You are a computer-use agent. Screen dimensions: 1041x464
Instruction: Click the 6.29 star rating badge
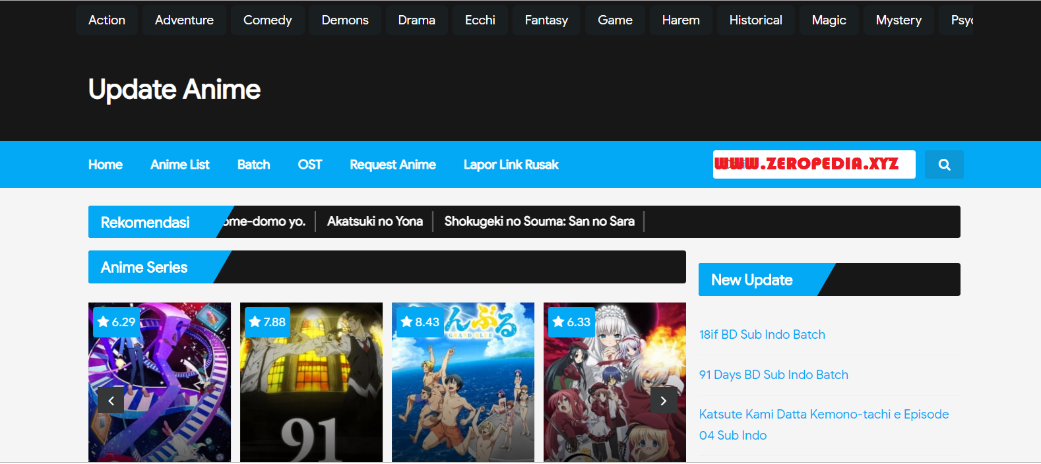[117, 322]
